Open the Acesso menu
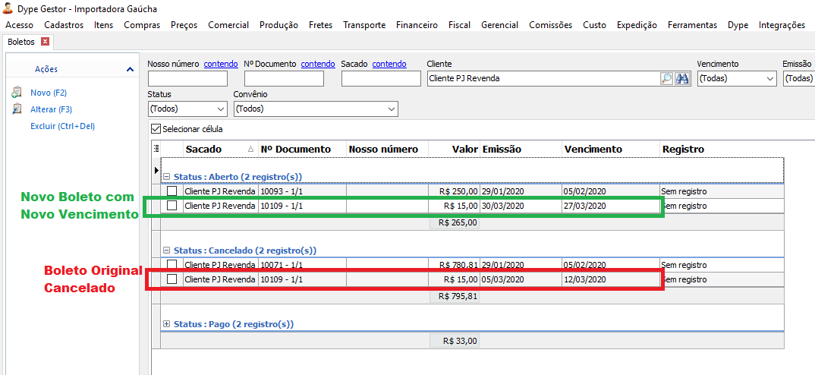This screenshot has height=375, width=815. pos(19,25)
